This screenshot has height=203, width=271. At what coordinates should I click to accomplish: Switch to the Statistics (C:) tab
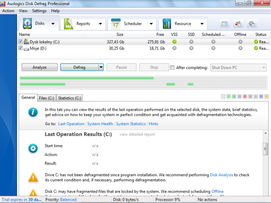[69, 98]
